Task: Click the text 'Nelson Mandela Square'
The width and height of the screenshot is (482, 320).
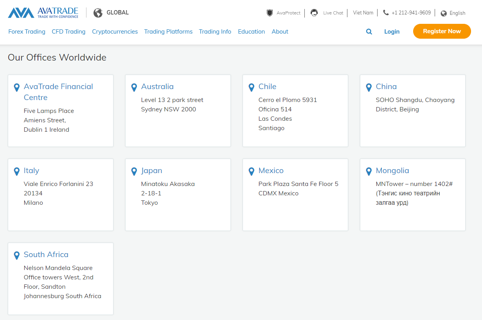Action: (58, 268)
